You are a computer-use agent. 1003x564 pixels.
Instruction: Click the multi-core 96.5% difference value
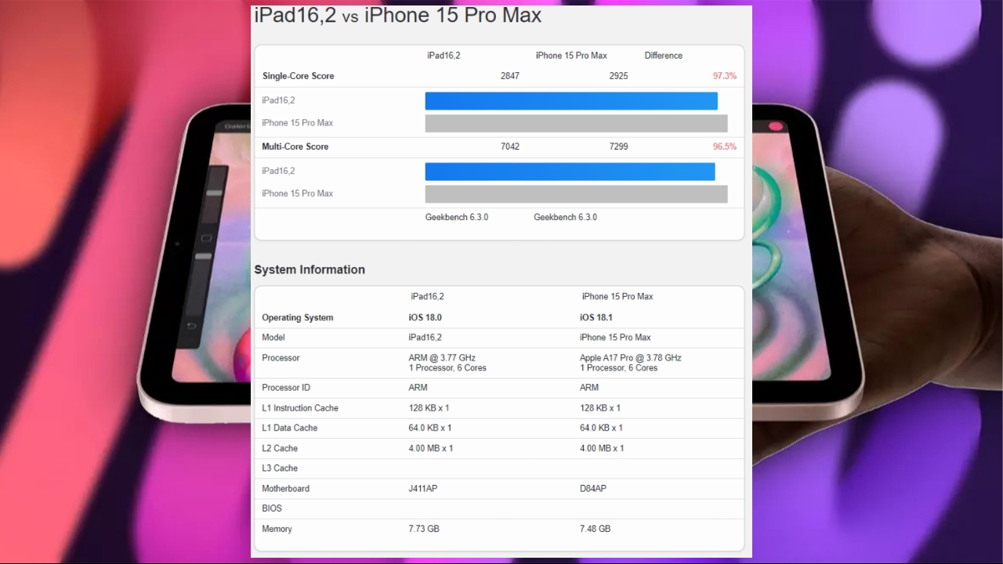pyautogui.click(x=724, y=146)
